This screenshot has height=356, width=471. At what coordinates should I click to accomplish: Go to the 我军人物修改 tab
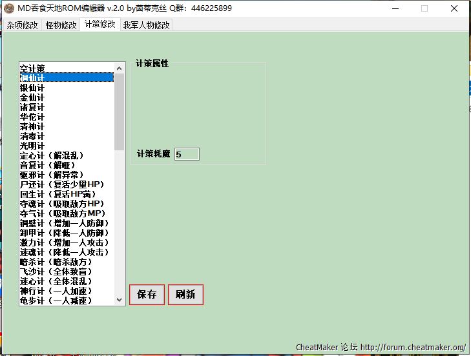(147, 25)
